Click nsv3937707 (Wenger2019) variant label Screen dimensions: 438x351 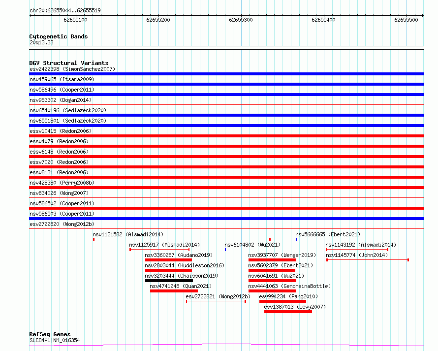pyautogui.click(x=282, y=255)
